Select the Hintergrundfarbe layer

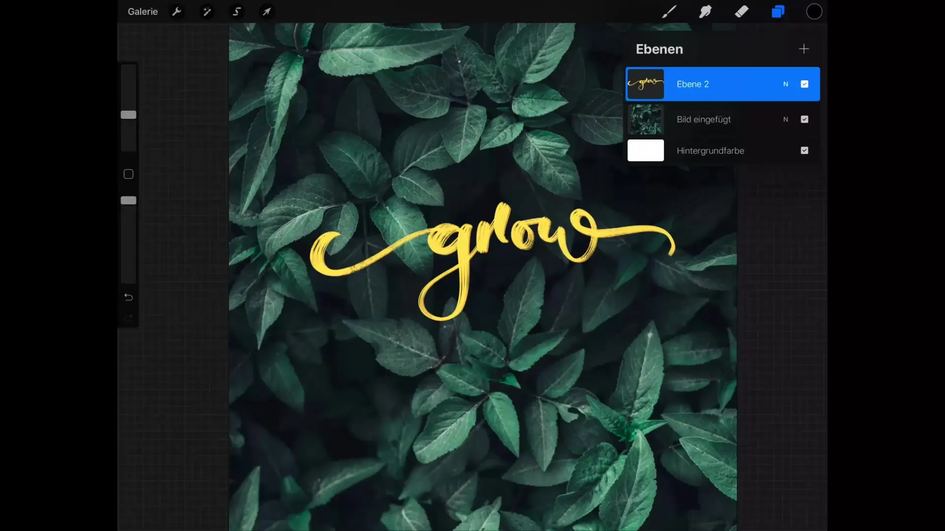click(x=723, y=150)
